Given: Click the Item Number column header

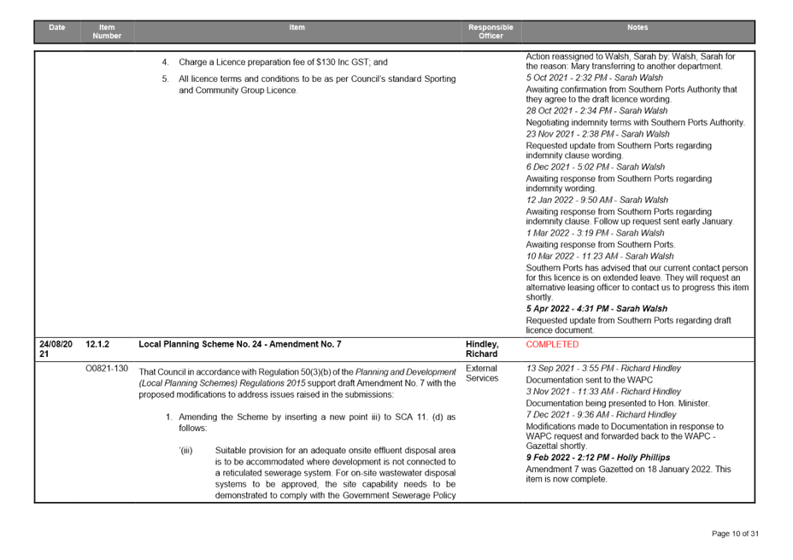Looking at the screenshot, I should click(x=108, y=32).
